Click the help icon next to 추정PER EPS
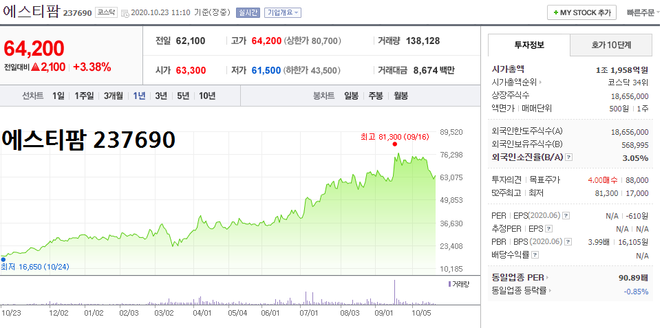The image size is (662, 328). coord(548,229)
